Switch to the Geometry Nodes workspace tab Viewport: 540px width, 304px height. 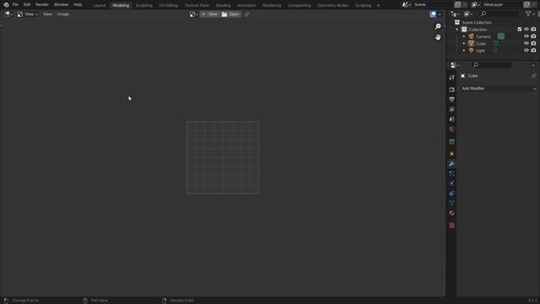332,5
